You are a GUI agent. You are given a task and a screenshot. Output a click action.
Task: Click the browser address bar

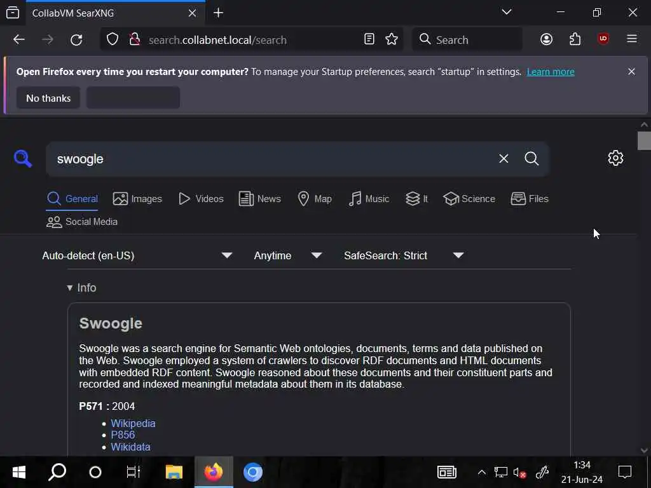(251, 40)
